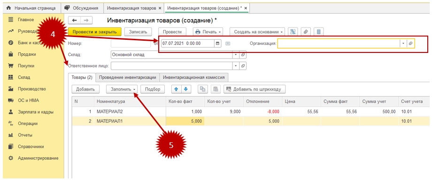
Task: Open Покупки cart icon
Action: [11, 66]
